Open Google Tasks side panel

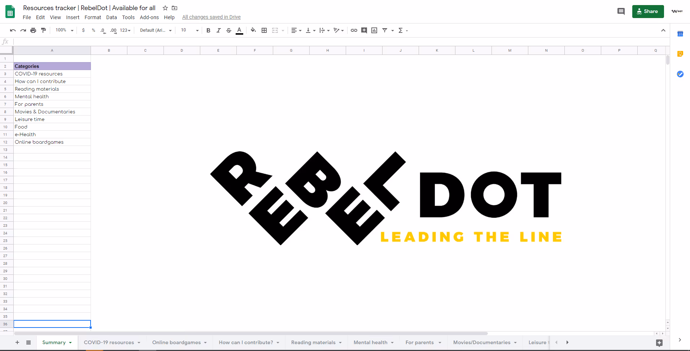[680, 74]
